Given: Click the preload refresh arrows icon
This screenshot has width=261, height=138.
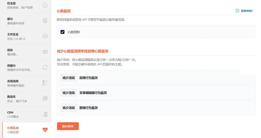Looking at the screenshot, I should coord(45,67).
